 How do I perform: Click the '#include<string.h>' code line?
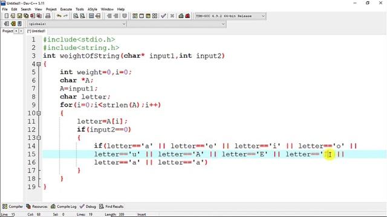81,48
